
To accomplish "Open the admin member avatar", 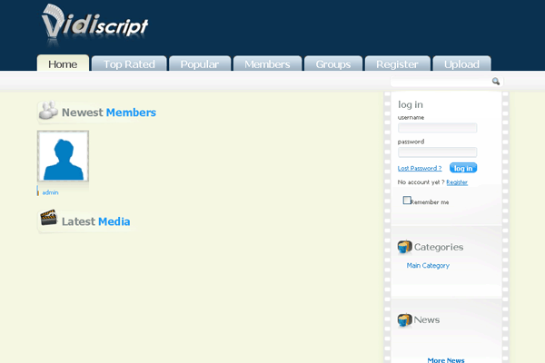I will click(x=63, y=157).
